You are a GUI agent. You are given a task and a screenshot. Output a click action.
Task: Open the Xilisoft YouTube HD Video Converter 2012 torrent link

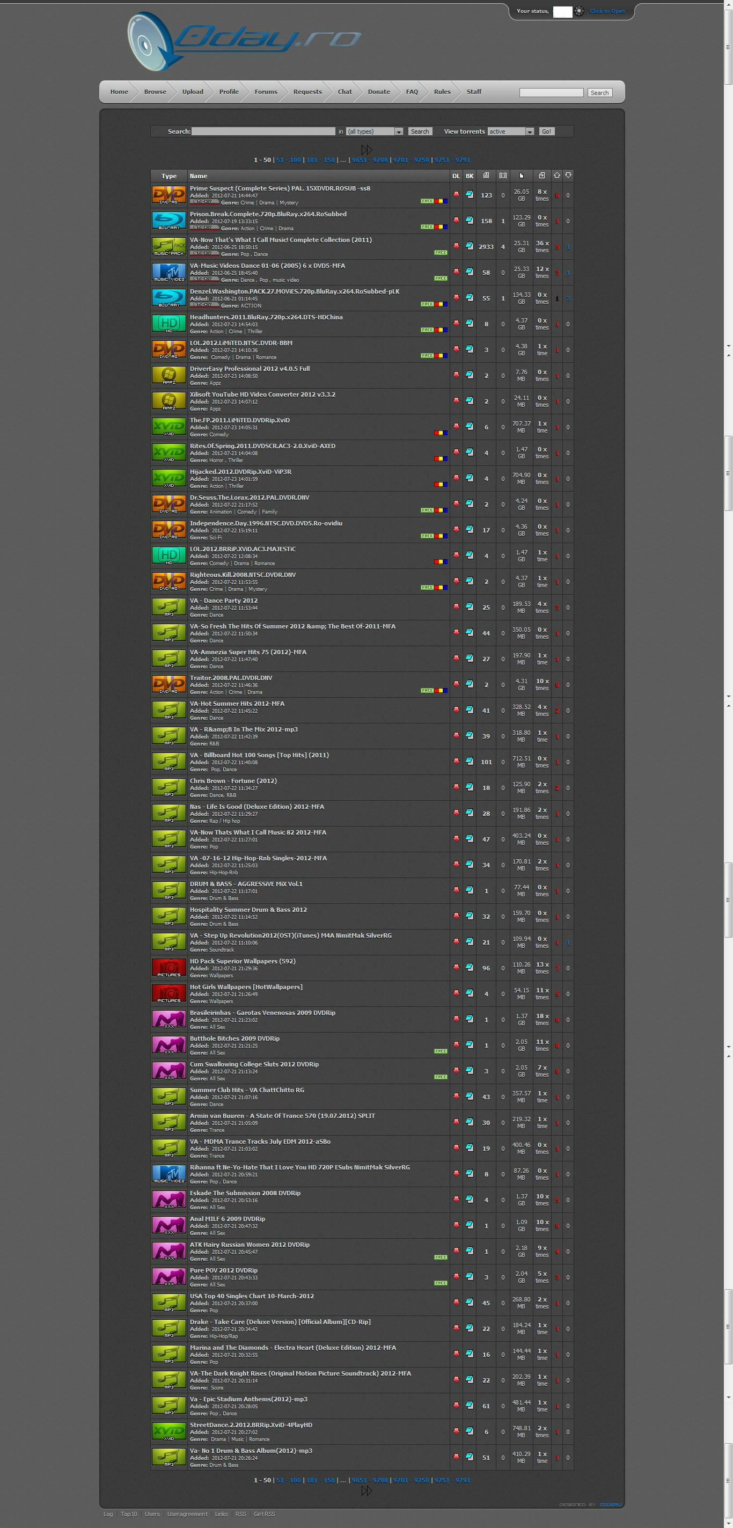[x=263, y=394]
